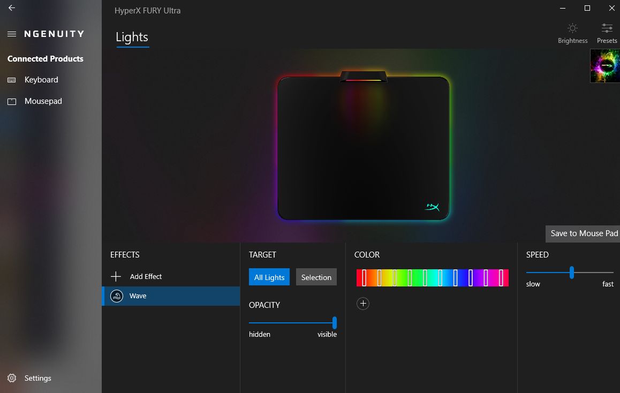Image resolution: width=620 pixels, height=393 pixels.
Task: Open Brightness sun icon
Action: [572, 28]
